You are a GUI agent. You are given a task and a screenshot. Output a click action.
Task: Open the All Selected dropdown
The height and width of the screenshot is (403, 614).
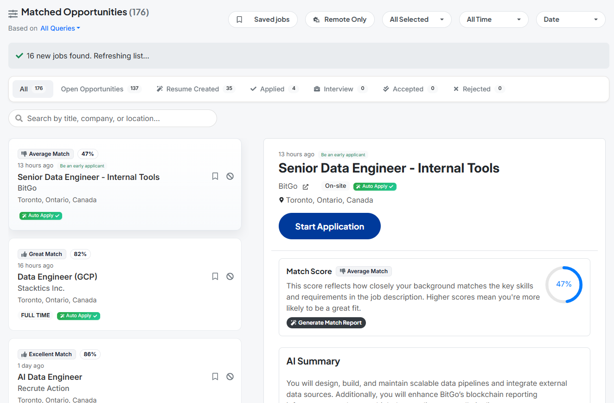point(416,19)
